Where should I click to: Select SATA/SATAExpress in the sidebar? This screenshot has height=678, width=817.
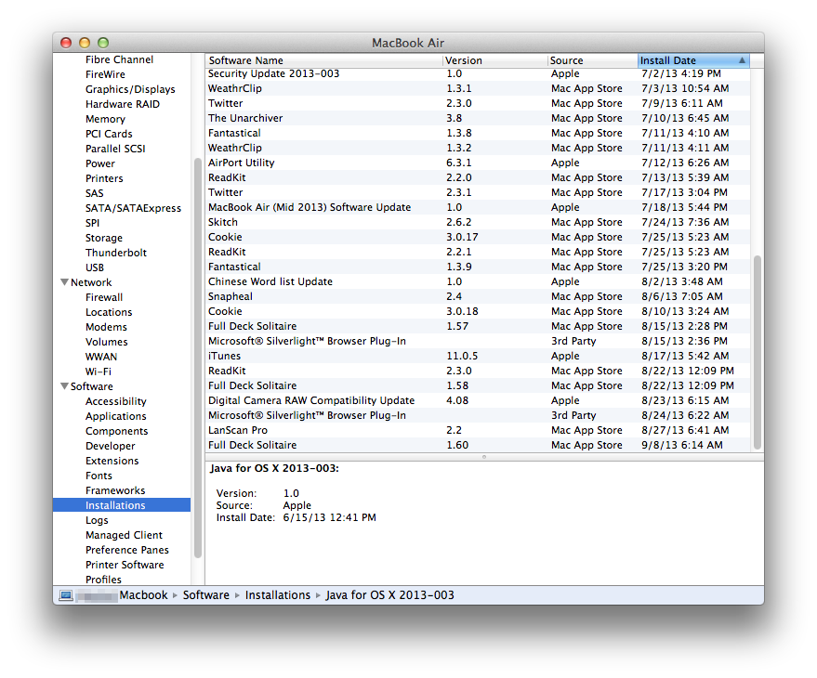pyautogui.click(x=134, y=208)
